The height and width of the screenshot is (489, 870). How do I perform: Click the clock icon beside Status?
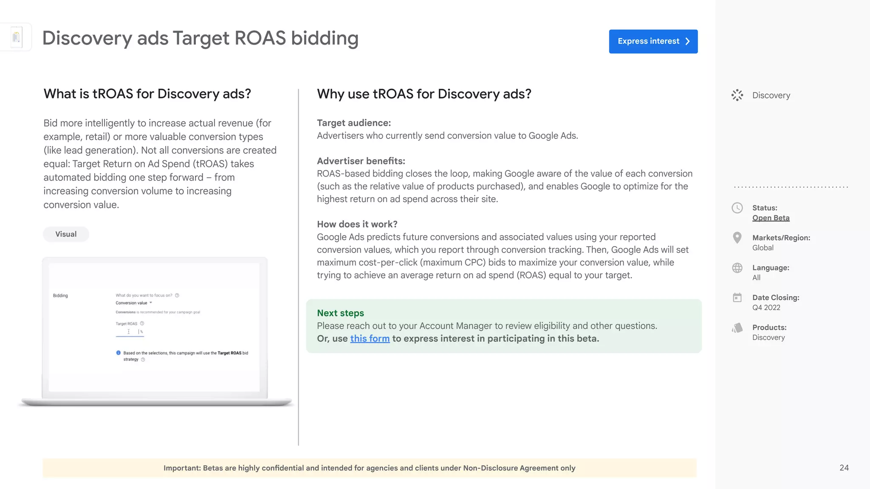[737, 208]
